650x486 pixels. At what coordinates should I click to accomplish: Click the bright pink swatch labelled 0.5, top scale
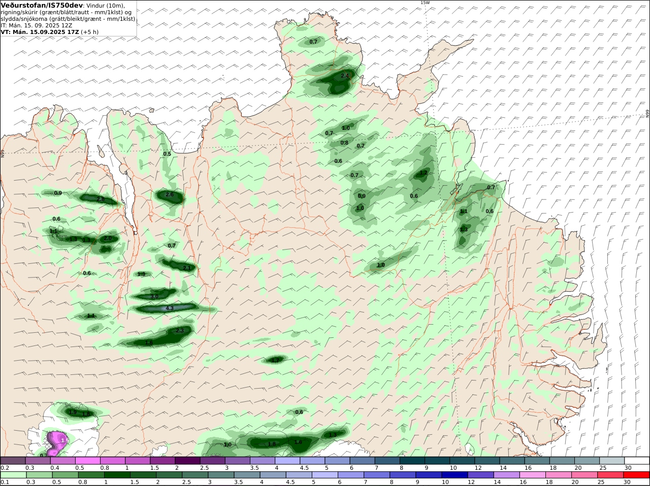point(87,460)
